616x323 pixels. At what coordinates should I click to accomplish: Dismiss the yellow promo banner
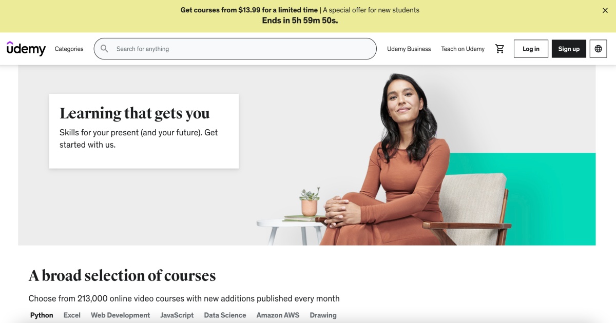[x=605, y=10]
